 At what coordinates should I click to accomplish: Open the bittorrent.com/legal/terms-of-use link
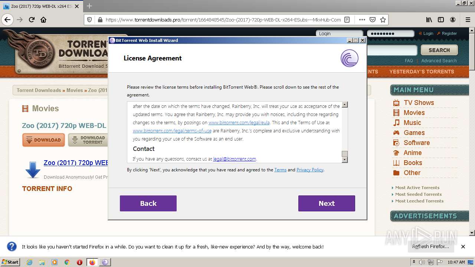tap(172, 131)
